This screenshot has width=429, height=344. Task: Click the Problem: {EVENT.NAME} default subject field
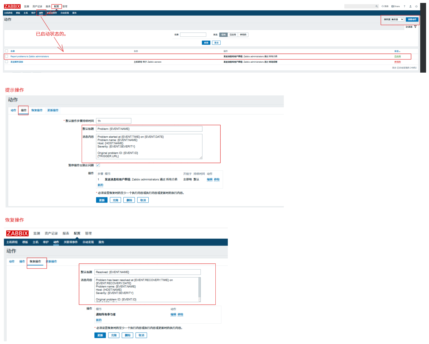pyautogui.click(x=149, y=129)
